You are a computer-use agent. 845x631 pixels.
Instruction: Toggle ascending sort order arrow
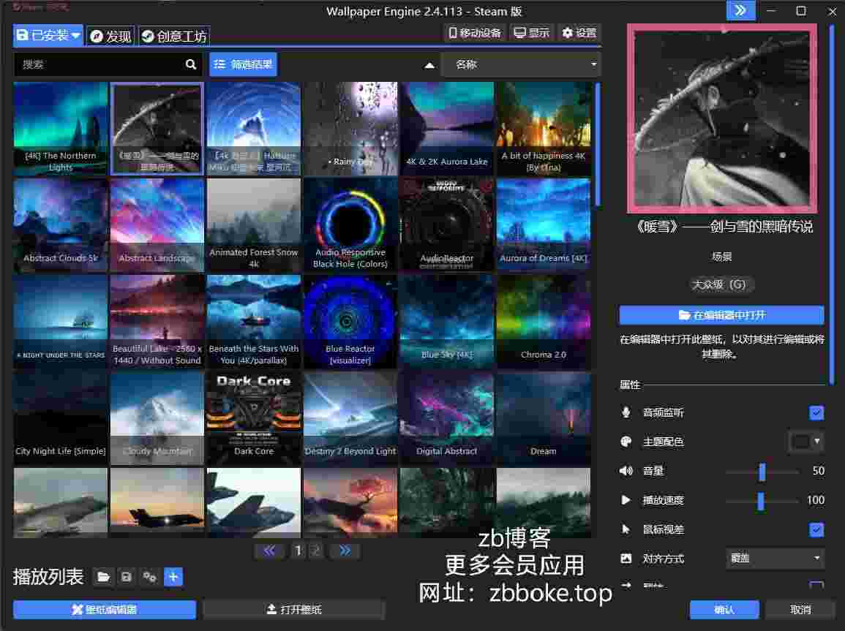[x=429, y=65]
